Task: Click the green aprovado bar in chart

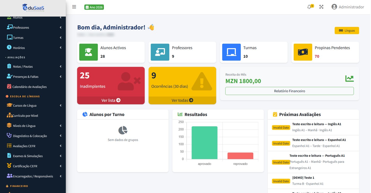Action: click(x=205, y=143)
